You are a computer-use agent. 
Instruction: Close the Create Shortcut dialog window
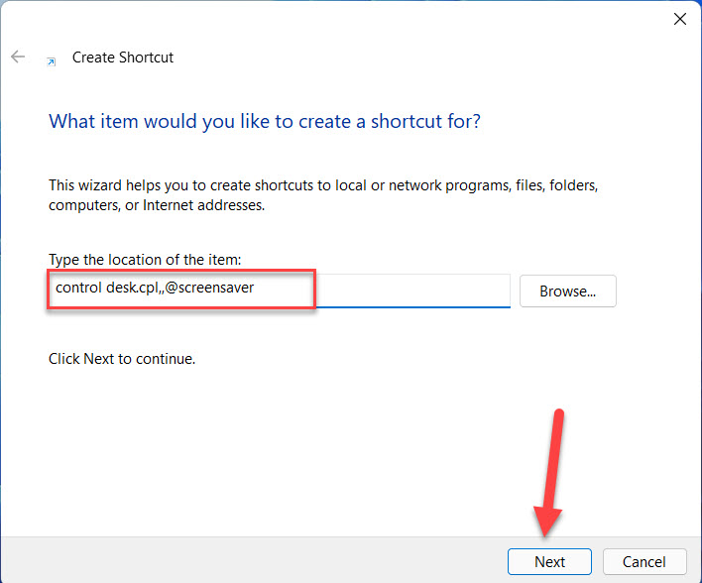(680, 19)
